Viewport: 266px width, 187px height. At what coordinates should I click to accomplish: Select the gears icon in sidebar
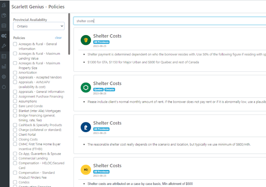tap(4, 36)
